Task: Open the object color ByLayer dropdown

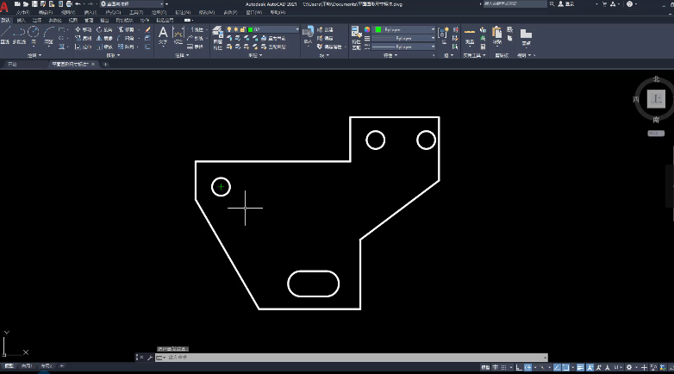Action: pyautogui.click(x=433, y=29)
